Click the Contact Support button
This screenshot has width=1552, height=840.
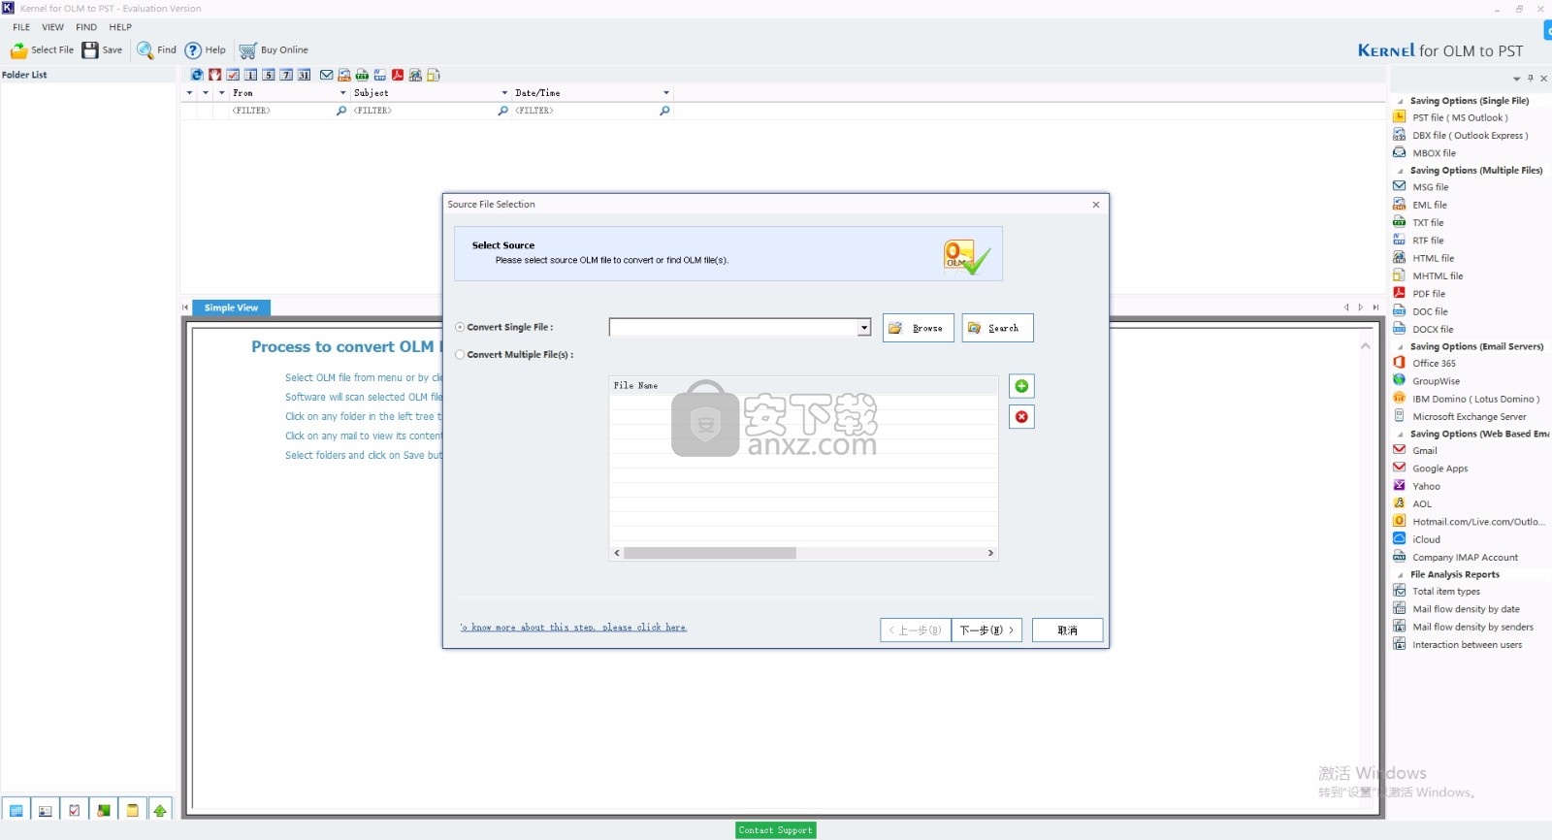775,830
